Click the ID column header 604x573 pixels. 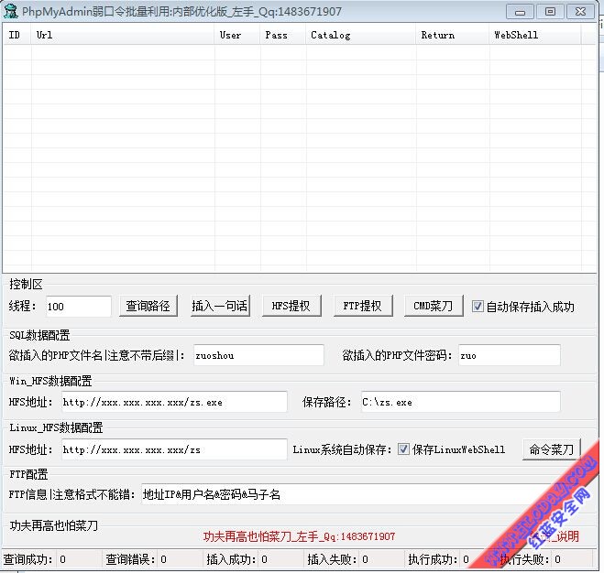pyautogui.click(x=17, y=35)
